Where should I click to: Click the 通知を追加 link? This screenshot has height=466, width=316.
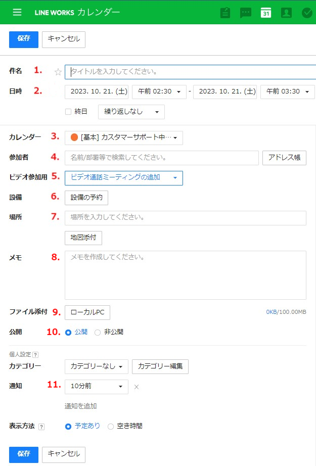click(81, 406)
